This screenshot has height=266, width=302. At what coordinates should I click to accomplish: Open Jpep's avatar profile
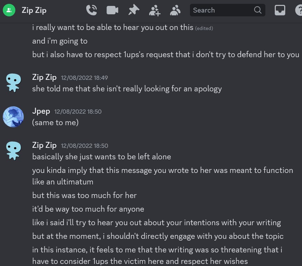(x=13, y=117)
